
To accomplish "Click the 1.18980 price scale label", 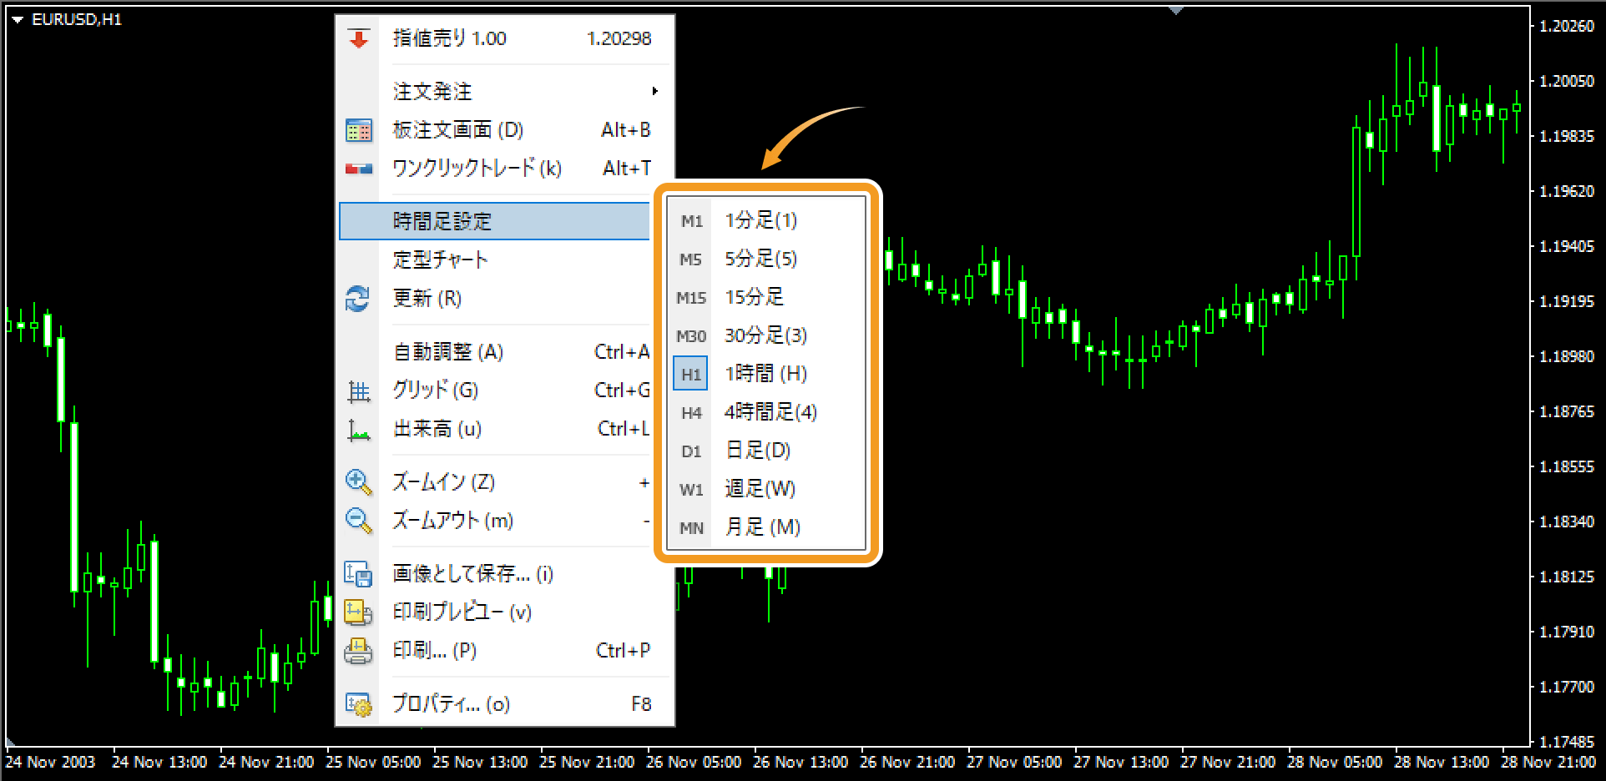I will click(1567, 356).
